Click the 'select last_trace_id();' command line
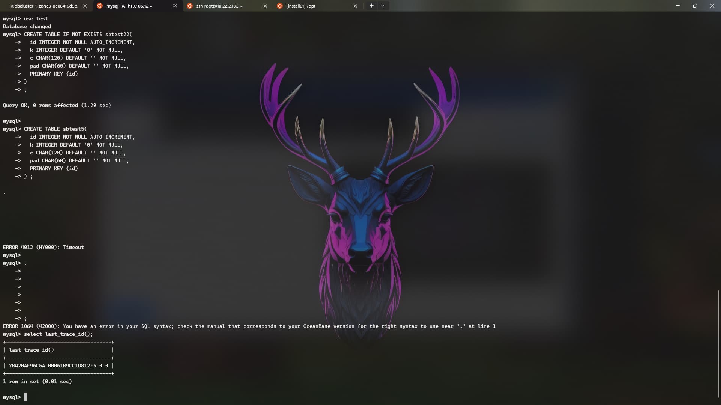Viewport: 721px width, 405px height. pos(48,334)
